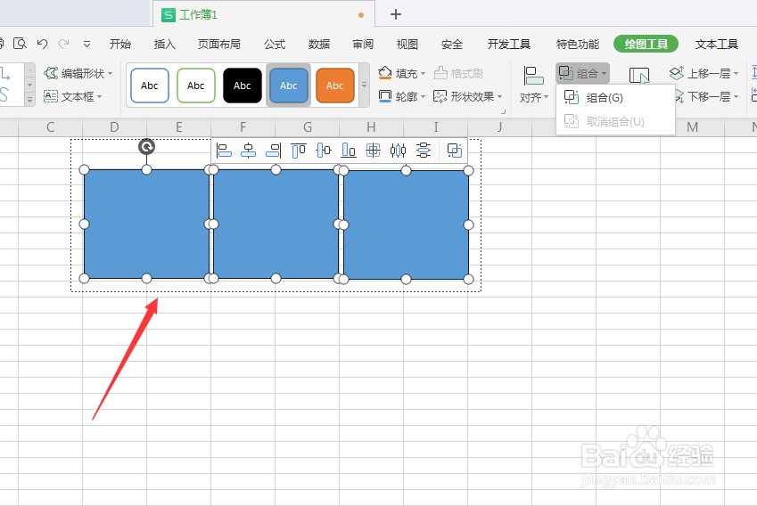This screenshot has width=757, height=506.
Task: Click distribute horizontally icon in floating toolbar
Action: (398, 151)
